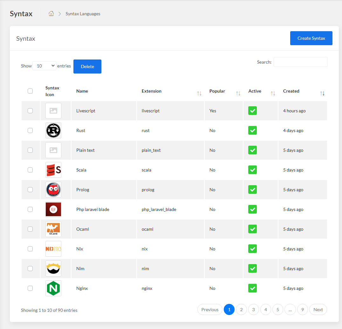This screenshot has width=342, height=329.
Task: Check the Scala row checkbox
Action: tap(30, 170)
